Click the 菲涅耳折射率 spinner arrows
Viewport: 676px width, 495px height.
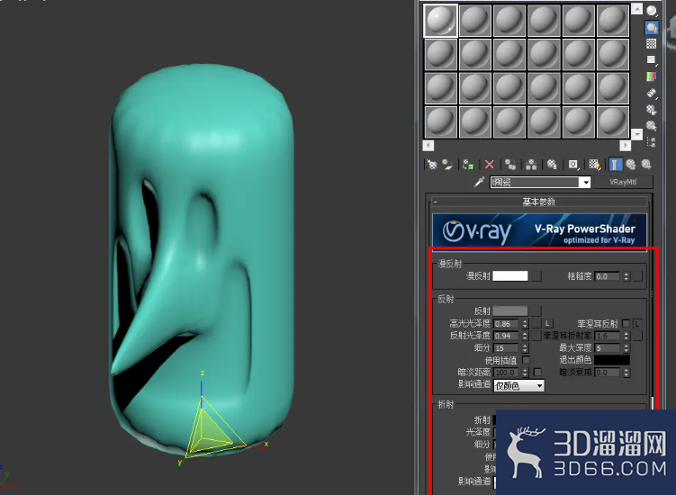click(x=626, y=336)
